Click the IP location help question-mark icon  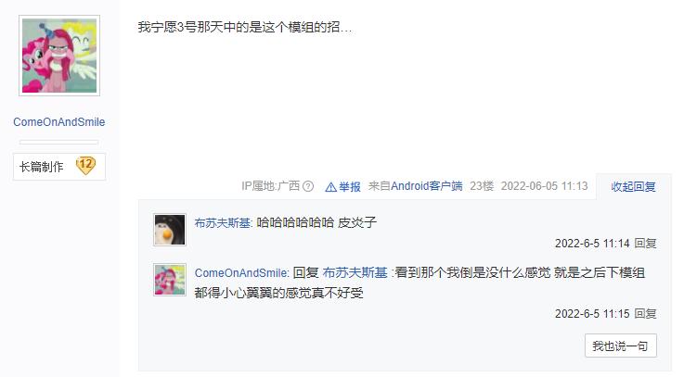pyautogui.click(x=308, y=186)
